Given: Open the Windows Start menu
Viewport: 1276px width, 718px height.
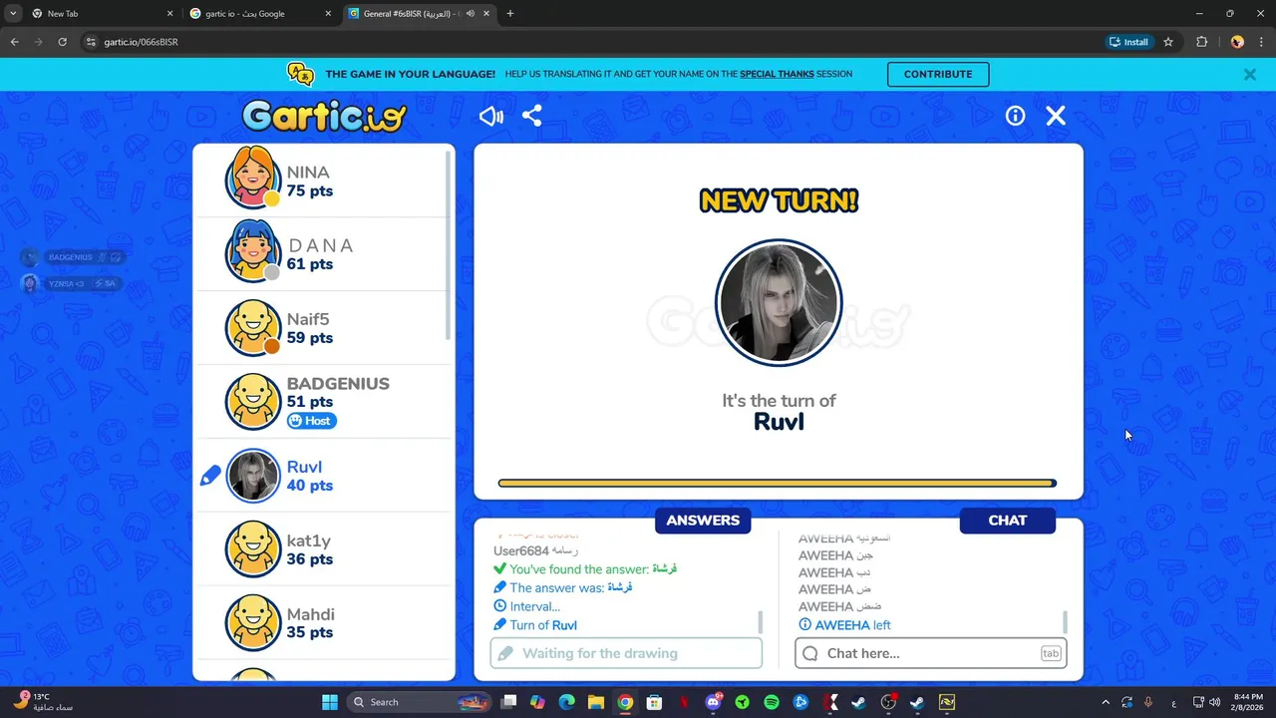Looking at the screenshot, I should tap(330, 702).
